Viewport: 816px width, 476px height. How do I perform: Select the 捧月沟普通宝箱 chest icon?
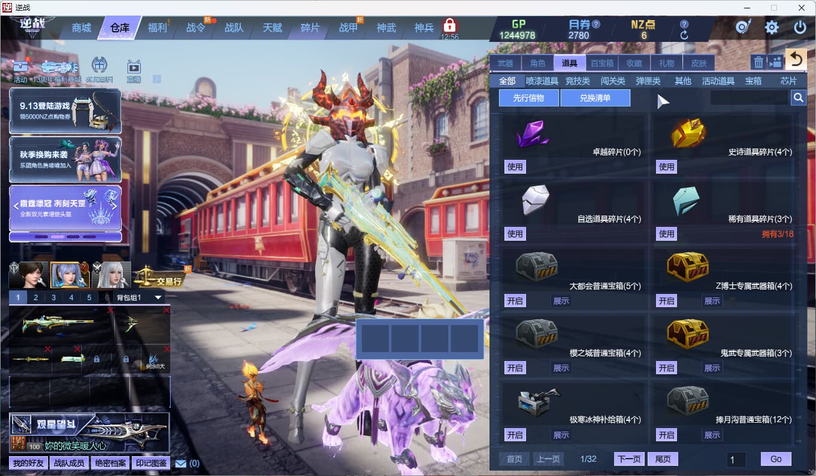click(688, 401)
